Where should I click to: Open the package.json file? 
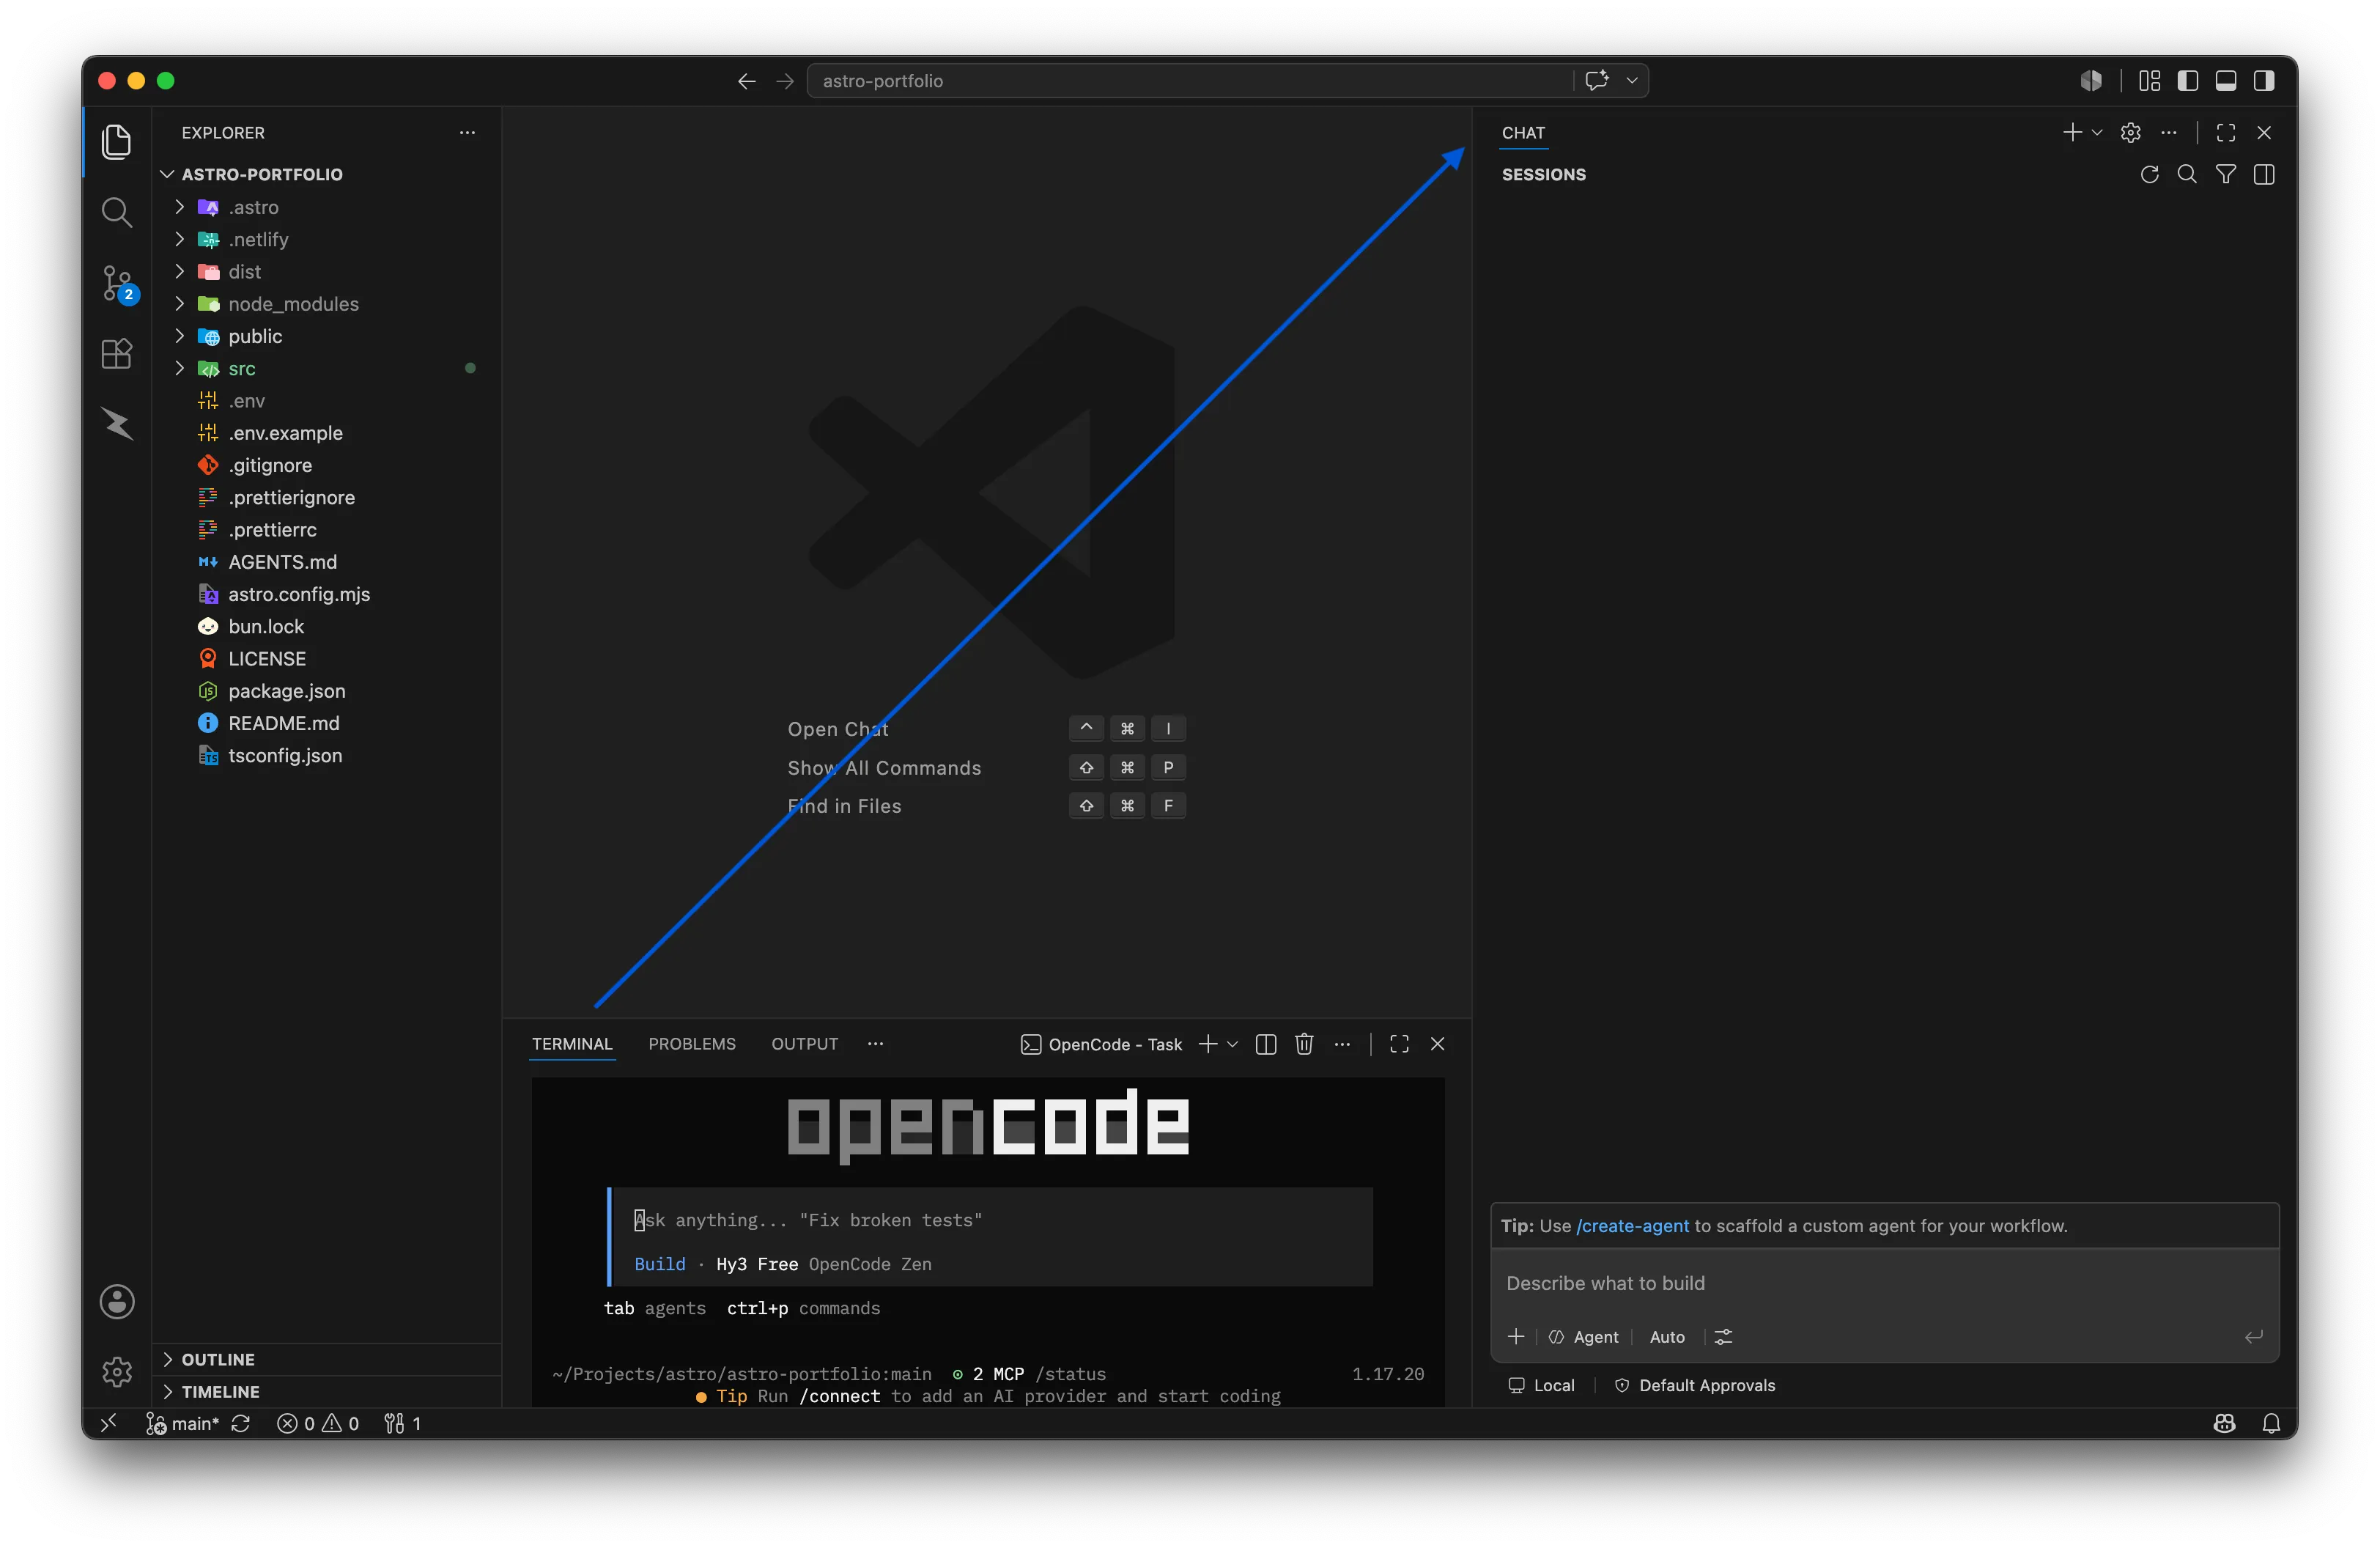click(x=327, y=690)
